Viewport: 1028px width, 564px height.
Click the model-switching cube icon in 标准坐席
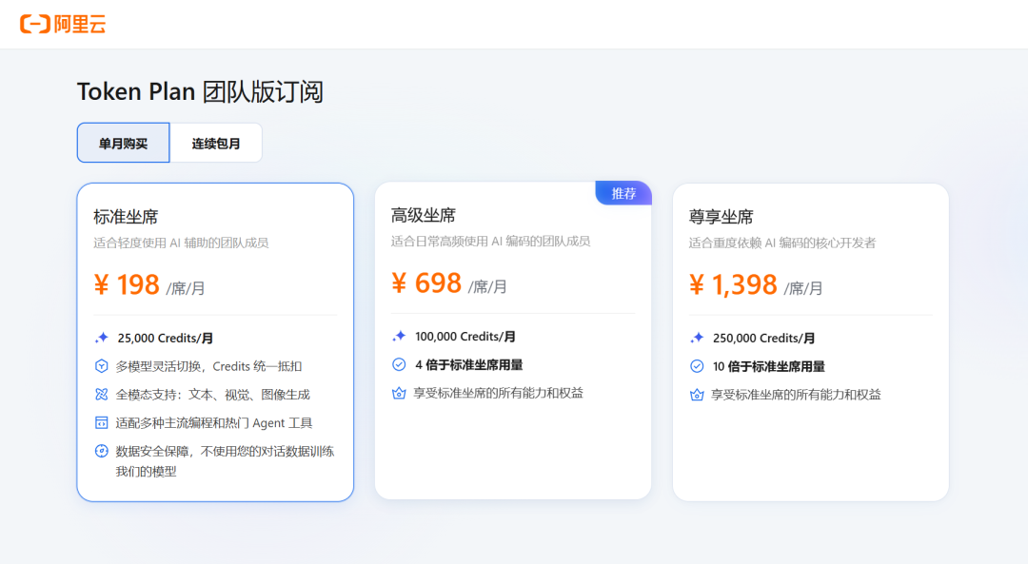(x=102, y=365)
